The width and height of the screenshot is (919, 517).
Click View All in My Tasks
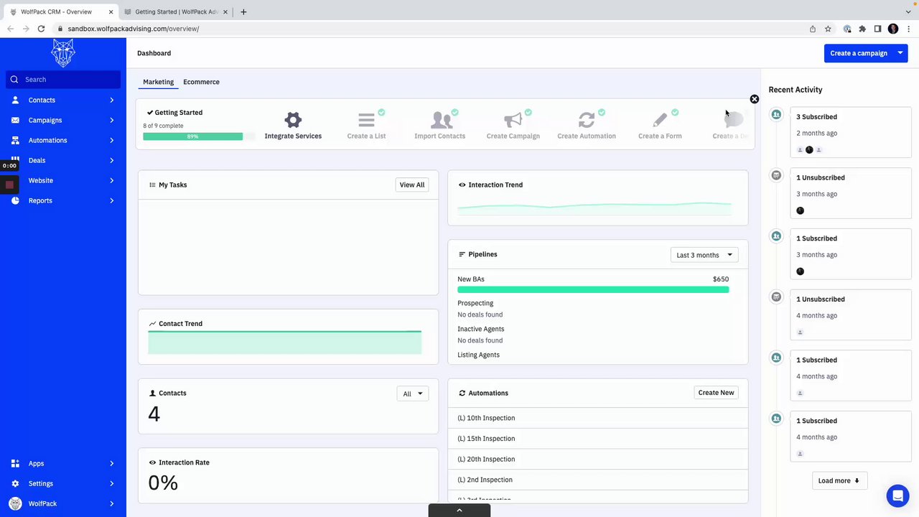pyautogui.click(x=412, y=185)
